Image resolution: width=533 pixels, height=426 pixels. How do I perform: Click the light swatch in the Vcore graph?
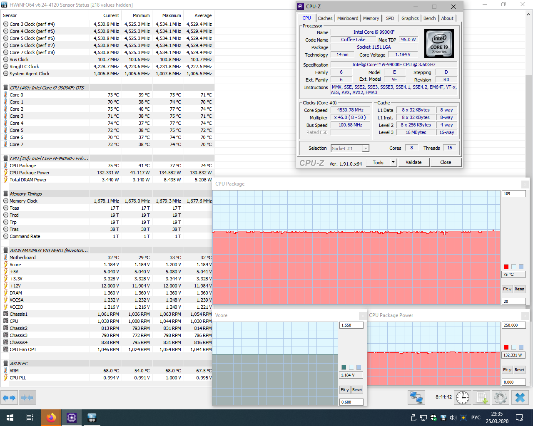[351, 367]
